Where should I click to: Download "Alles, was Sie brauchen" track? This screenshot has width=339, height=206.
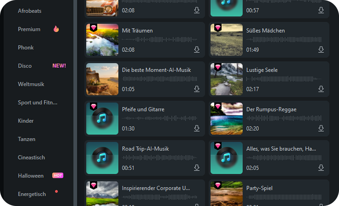click(321, 168)
